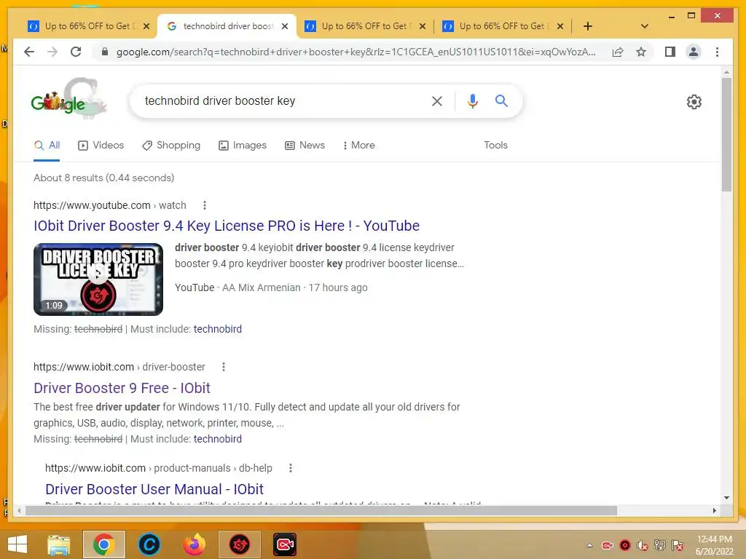
Task: Close the first Up to 66% OFF tab
Action: tap(146, 26)
